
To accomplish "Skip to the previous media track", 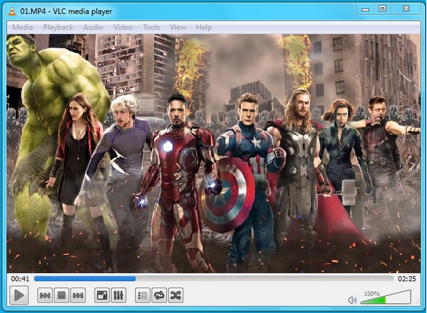I will (45, 295).
